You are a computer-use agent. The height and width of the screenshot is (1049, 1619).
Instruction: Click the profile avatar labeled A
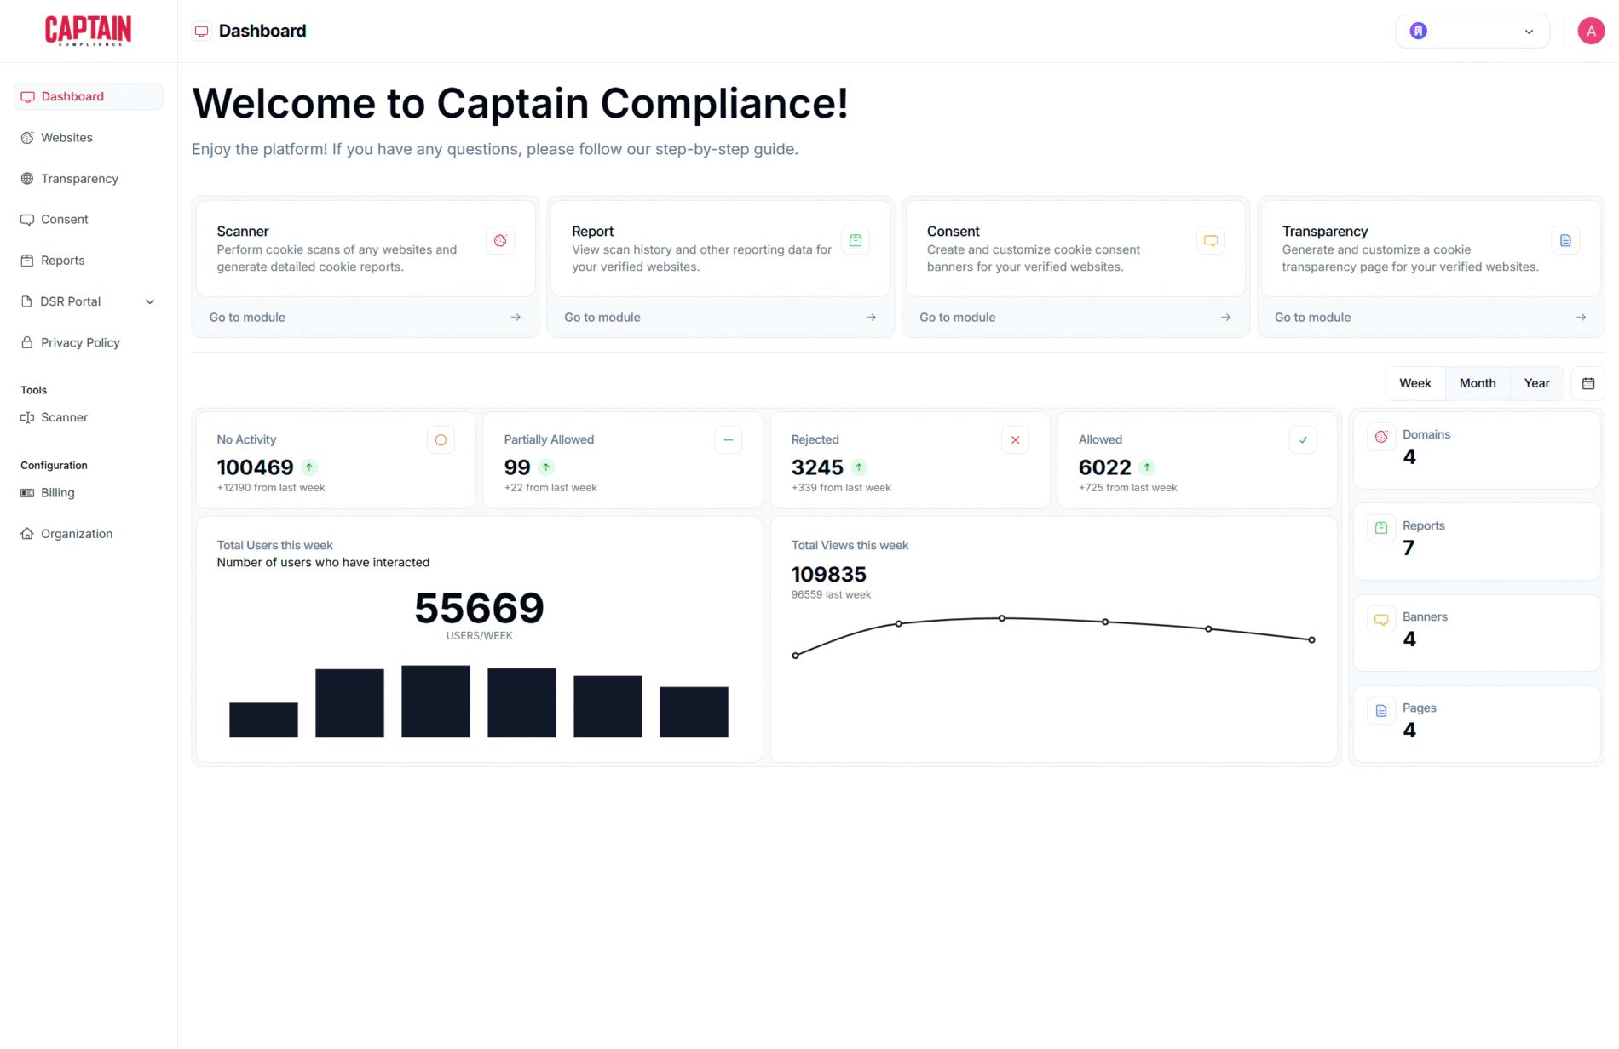(1591, 31)
